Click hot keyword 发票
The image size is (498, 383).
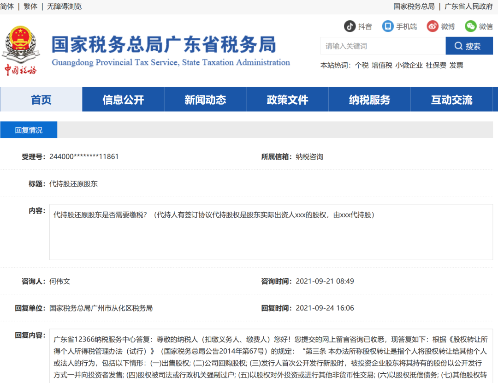[456, 65]
